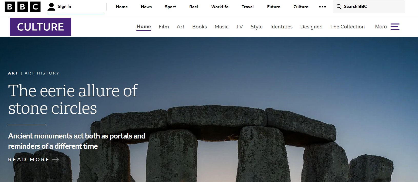Image resolution: width=418 pixels, height=182 pixels.
Task: Open the More dropdown in Culture navigation
Action: 381,27
